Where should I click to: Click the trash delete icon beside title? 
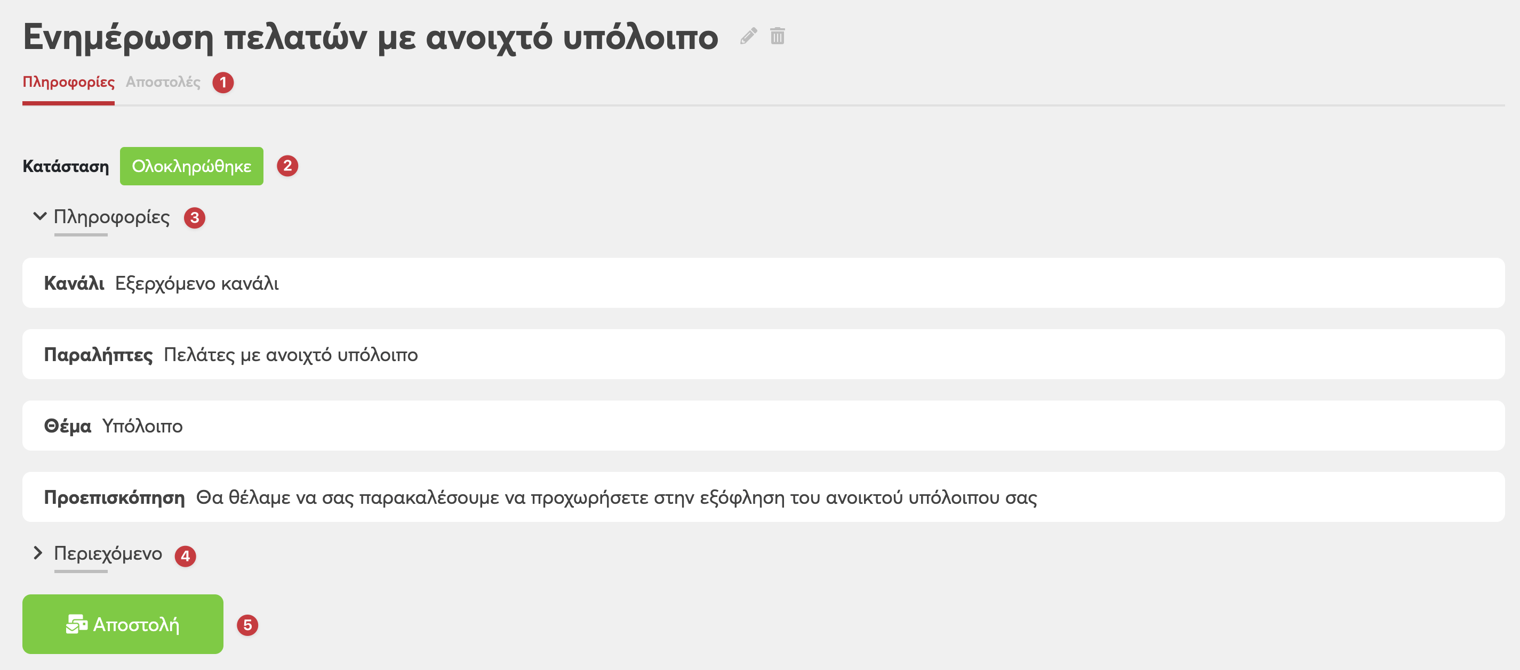pyautogui.click(x=777, y=36)
